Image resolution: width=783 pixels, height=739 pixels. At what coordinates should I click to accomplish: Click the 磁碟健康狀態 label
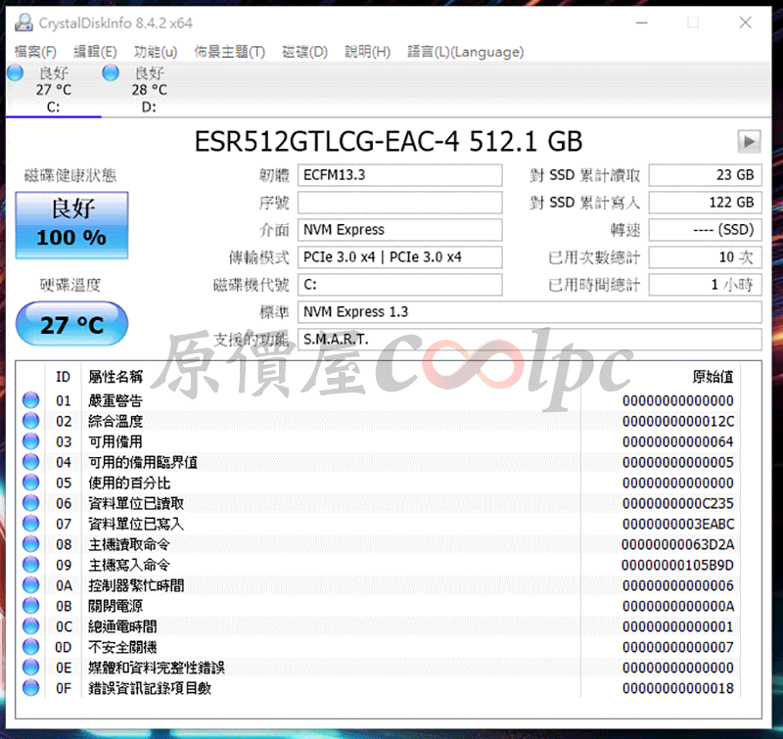tap(70, 175)
